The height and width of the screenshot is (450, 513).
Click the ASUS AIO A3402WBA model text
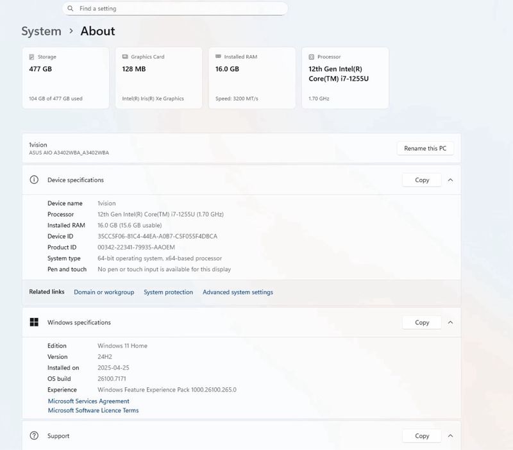pos(69,153)
